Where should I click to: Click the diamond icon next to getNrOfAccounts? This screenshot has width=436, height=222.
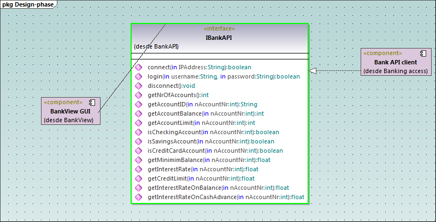click(x=138, y=95)
